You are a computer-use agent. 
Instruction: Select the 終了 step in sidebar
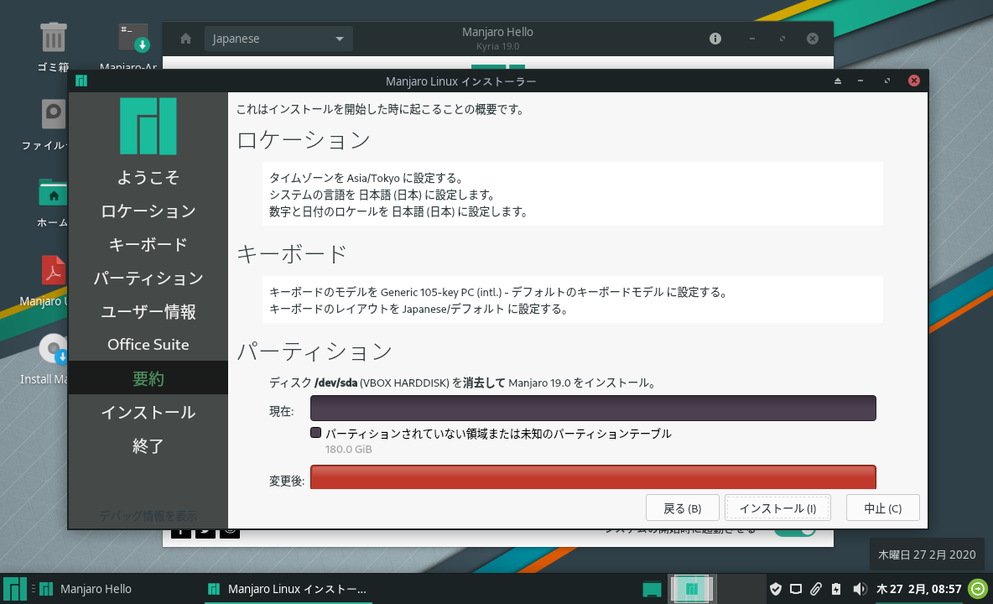point(148,445)
